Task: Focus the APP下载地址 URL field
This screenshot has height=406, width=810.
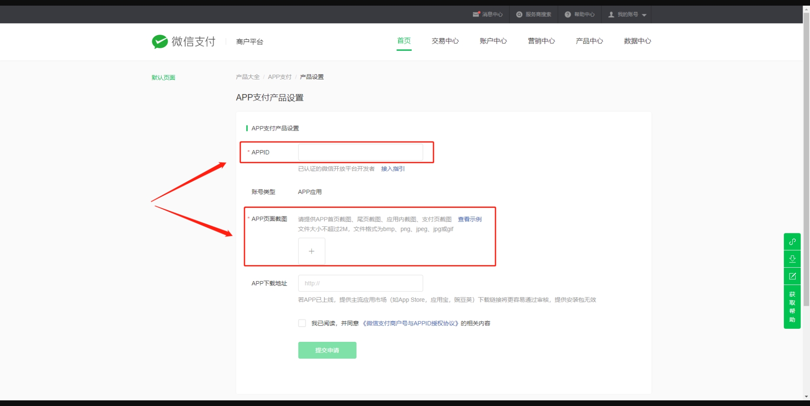Action: (x=360, y=283)
